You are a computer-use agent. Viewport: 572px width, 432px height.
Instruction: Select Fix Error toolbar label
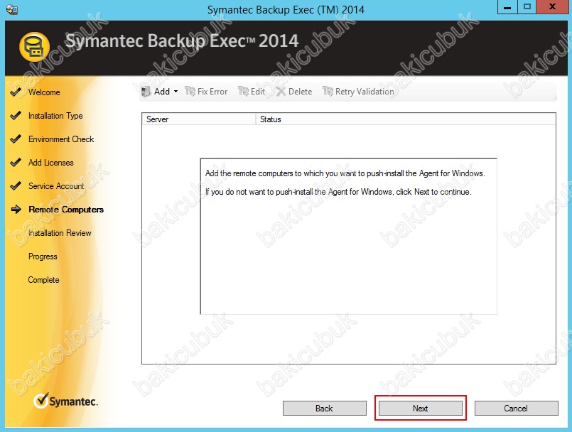pyautogui.click(x=212, y=92)
